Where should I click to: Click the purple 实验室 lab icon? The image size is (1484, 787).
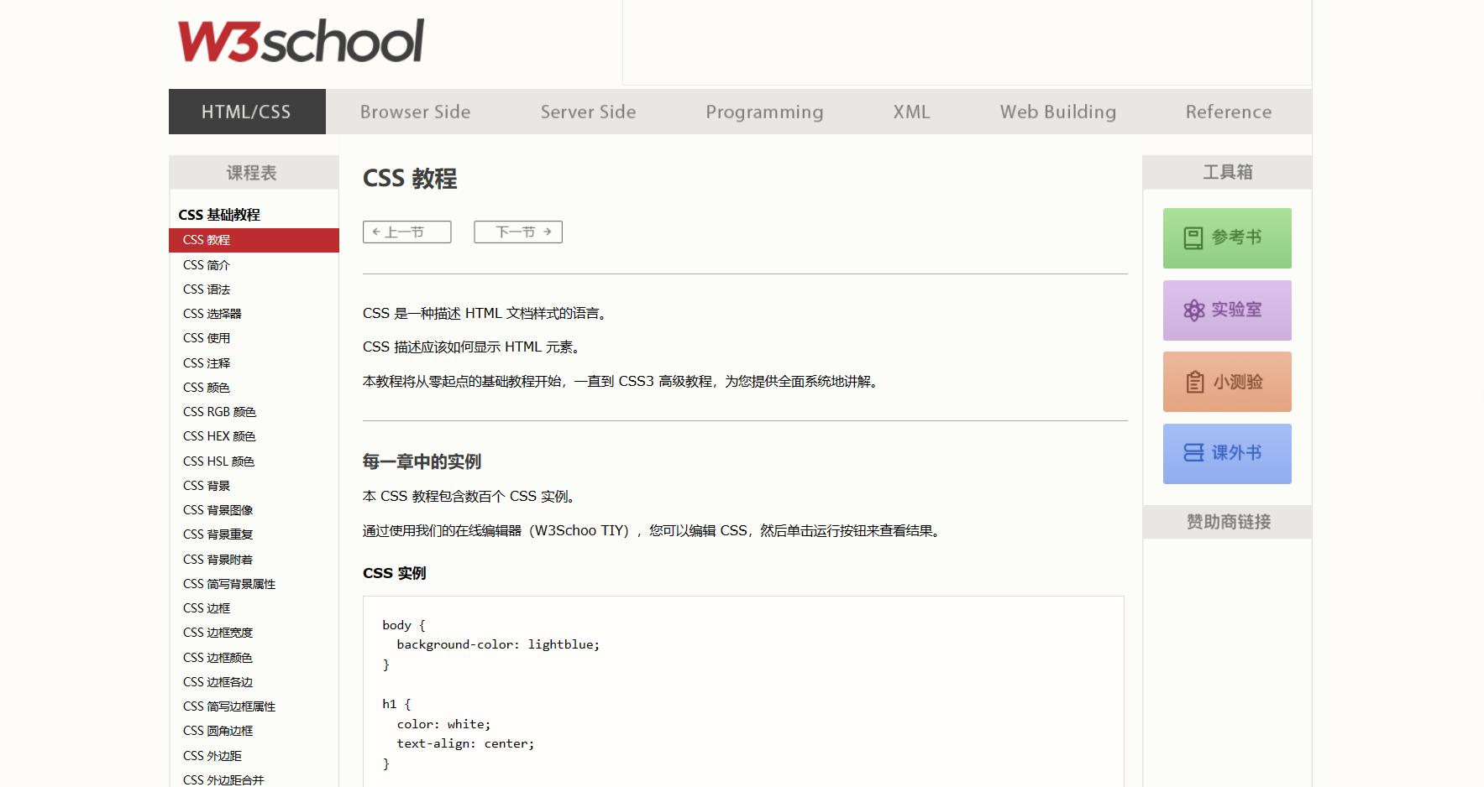point(1227,310)
